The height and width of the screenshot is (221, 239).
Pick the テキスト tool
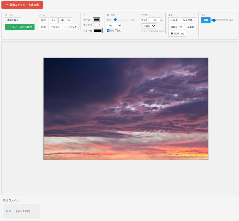[55, 27]
